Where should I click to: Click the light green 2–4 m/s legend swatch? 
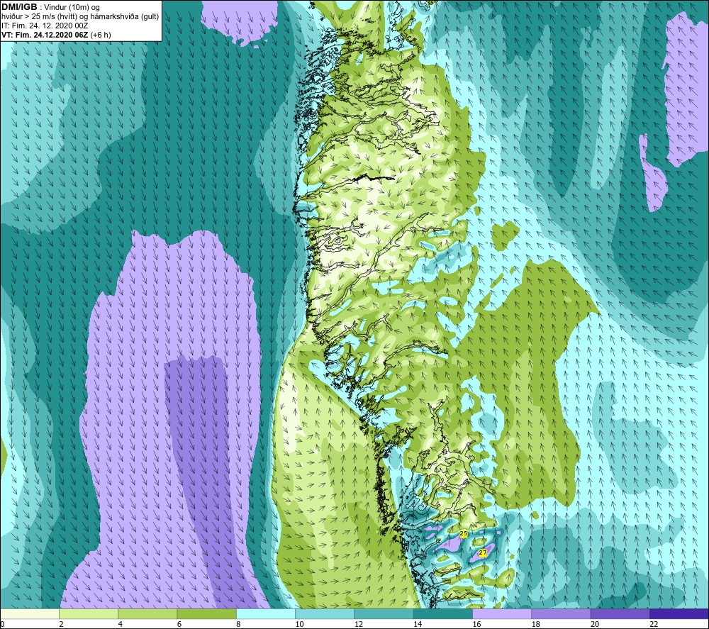89,613
